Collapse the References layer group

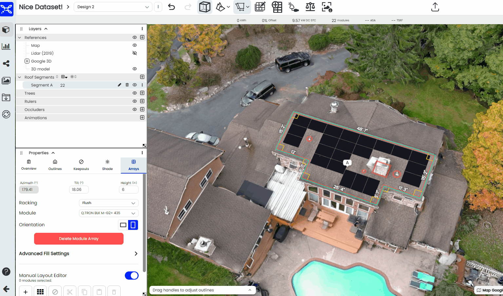(x=20, y=37)
